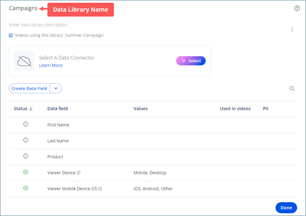Image resolution: width=306 pixels, height=216 pixels.
Task: Click the videos library icon
Action: point(11,35)
